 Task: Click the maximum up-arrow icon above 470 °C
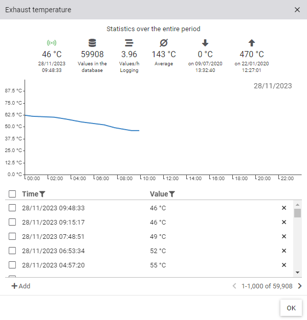click(252, 43)
